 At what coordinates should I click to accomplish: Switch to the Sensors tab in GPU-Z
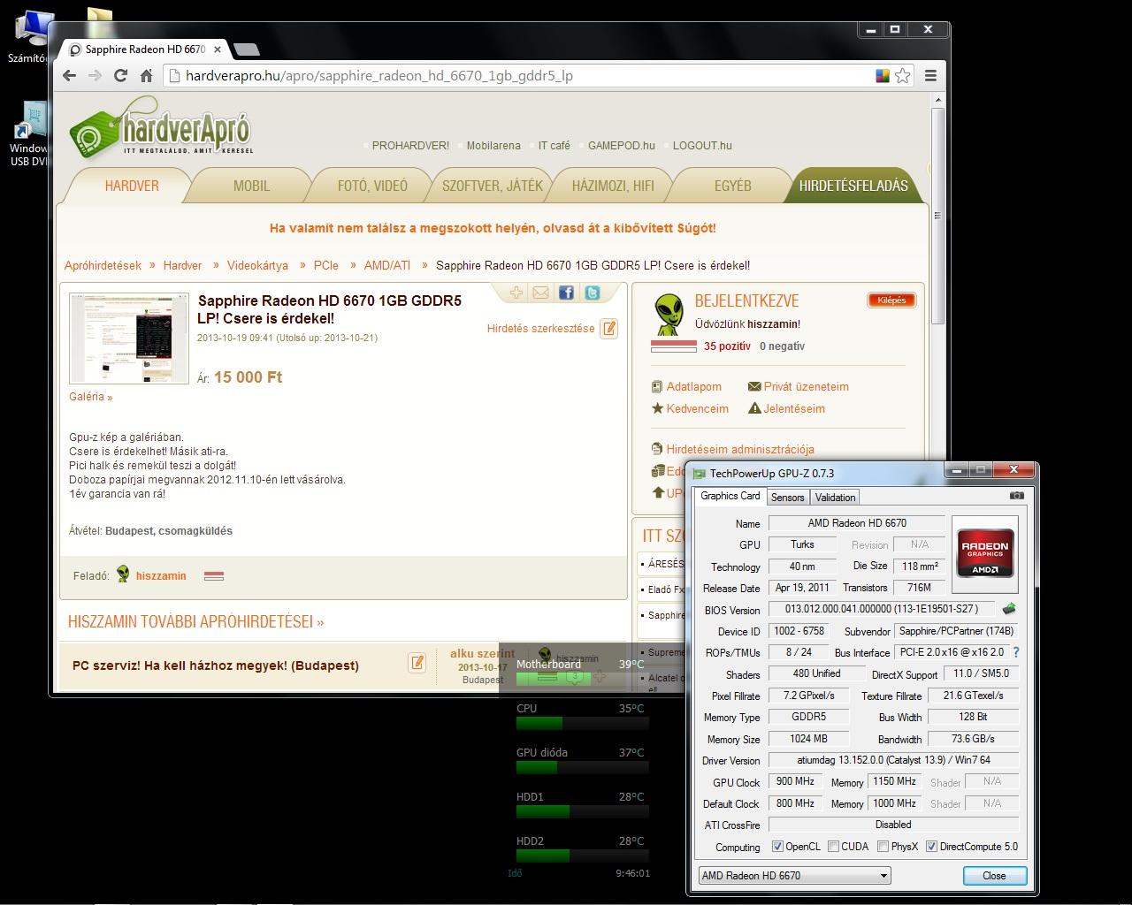coord(787,498)
